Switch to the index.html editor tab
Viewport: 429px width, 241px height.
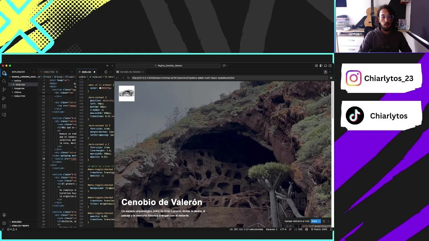click(49, 72)
